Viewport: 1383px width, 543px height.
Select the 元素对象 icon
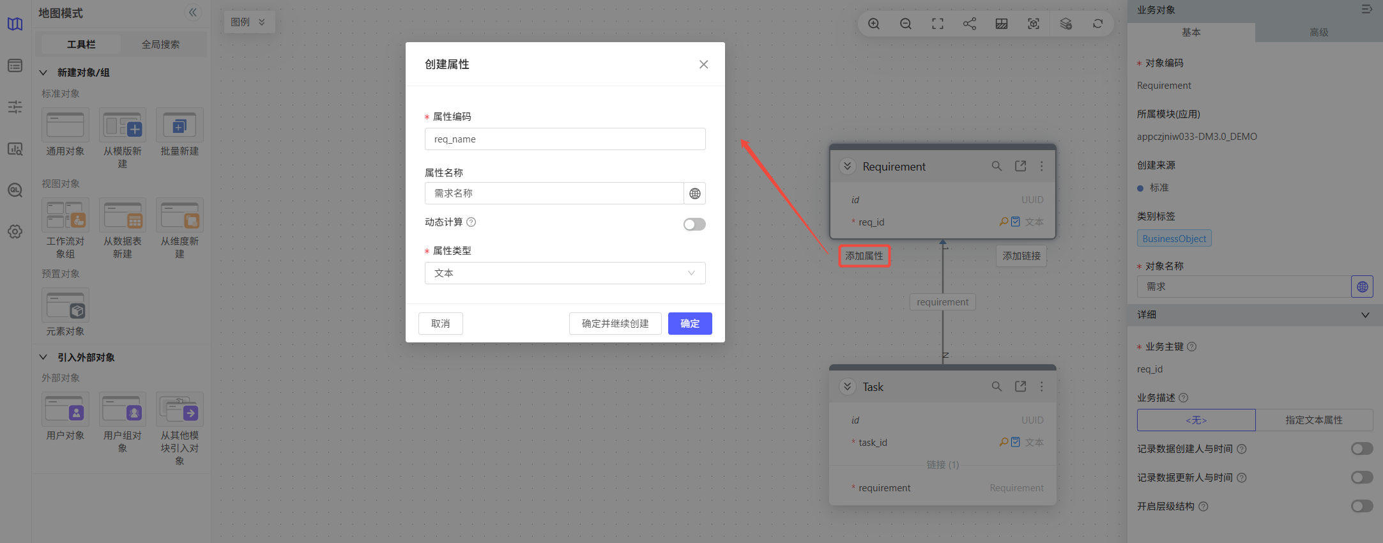(x=65, y=305)
